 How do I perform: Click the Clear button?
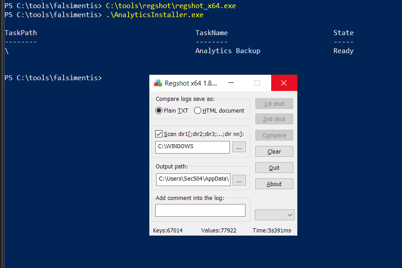[274, 151]
